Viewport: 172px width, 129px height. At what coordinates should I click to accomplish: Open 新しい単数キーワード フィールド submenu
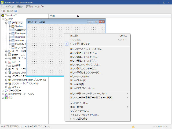coord(88,94)
